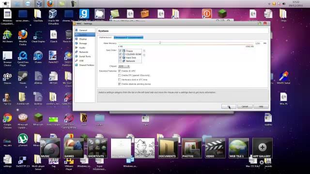Move boot device up arrow button
This screenshot has width=310, height=174.
point(144,51)
